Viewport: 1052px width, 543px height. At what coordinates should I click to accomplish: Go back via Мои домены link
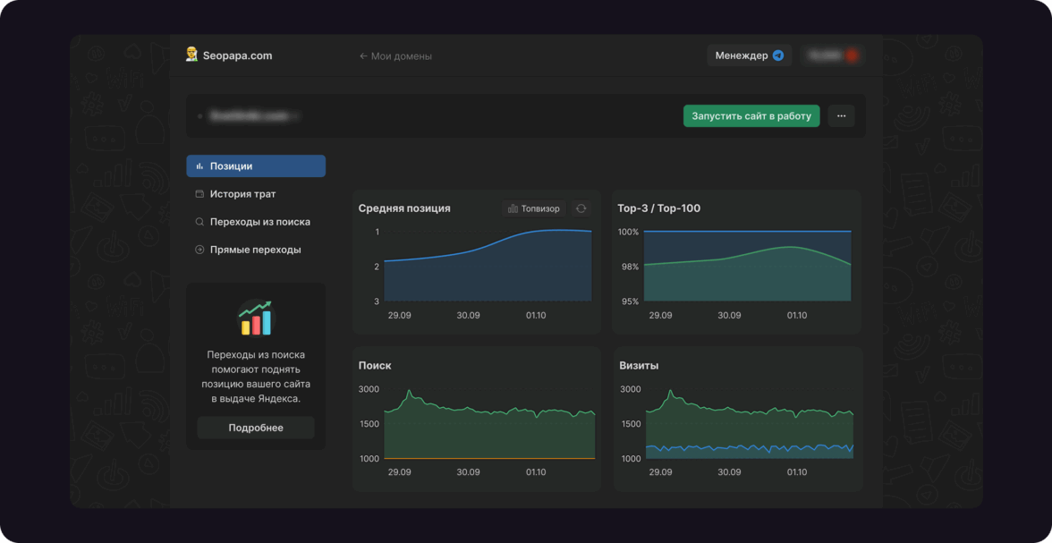coord(395,56)
